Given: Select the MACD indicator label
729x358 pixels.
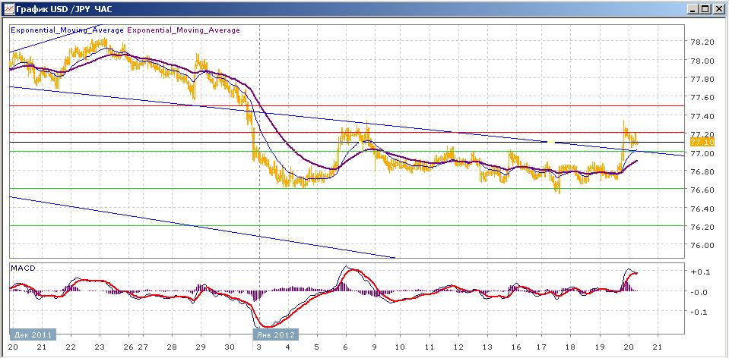Looking at the screenshot, I should point(19,268).
